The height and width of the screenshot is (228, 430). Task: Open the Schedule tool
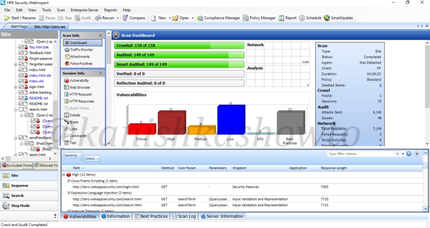pyautogui.click(x=310, y=18)
